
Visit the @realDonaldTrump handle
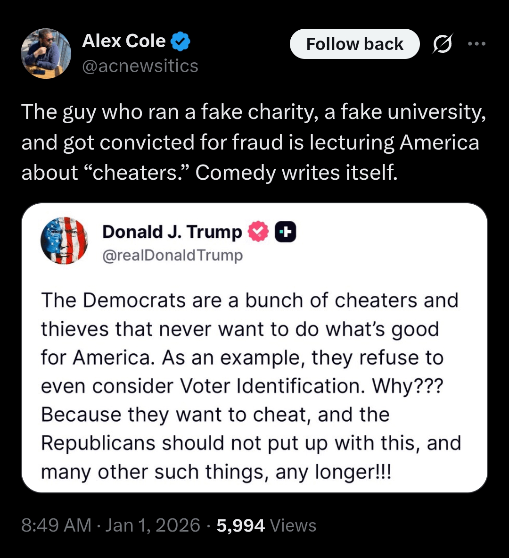click(172, 255)
